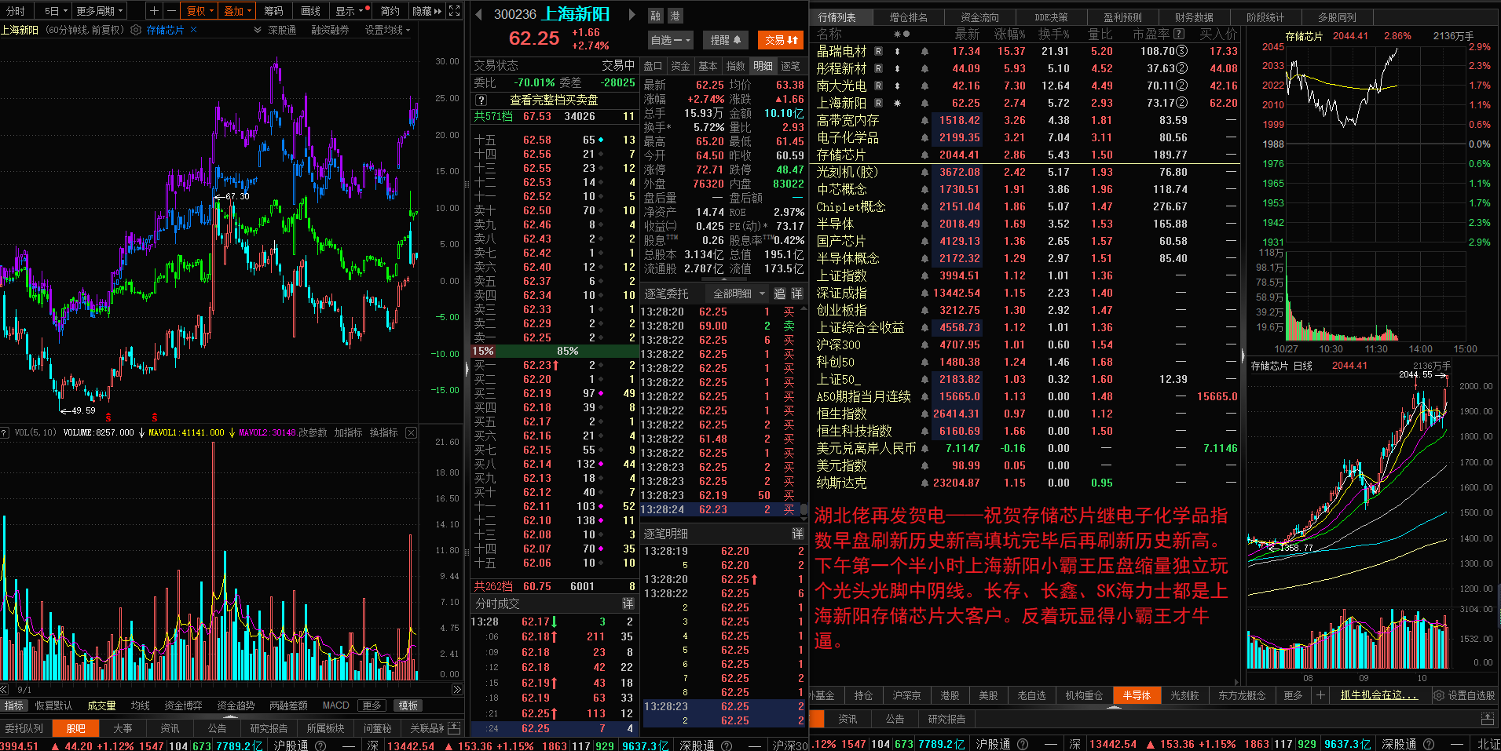Open 研究报告 tab under left chart
1501x751 pixels.
click(269, 728)
